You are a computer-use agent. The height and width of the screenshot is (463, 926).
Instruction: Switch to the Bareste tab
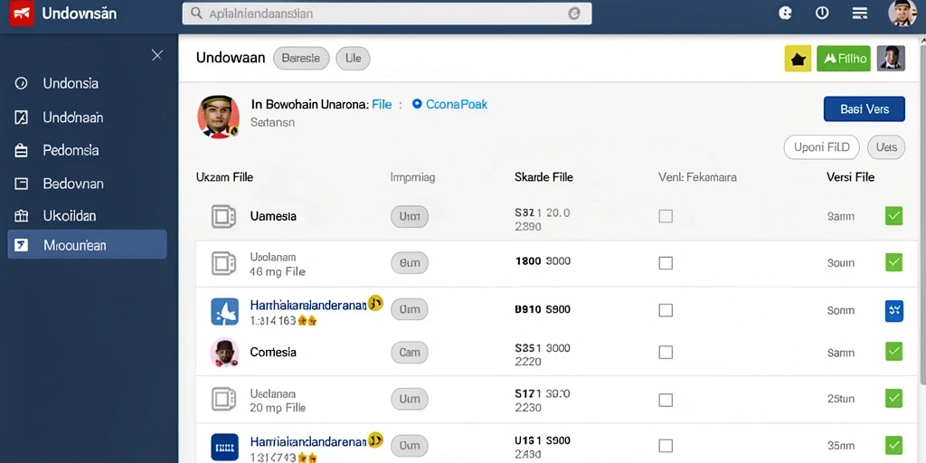click(x=301, y=59)
